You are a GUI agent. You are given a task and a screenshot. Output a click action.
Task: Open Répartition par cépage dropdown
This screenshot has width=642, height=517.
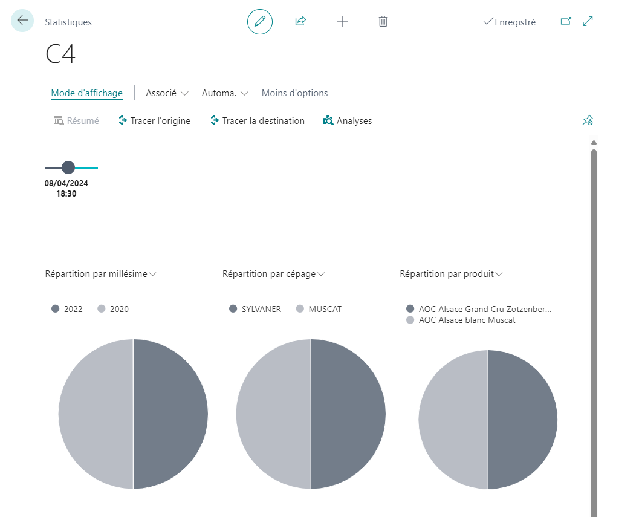pyautogui.click(x=273, y=274)
